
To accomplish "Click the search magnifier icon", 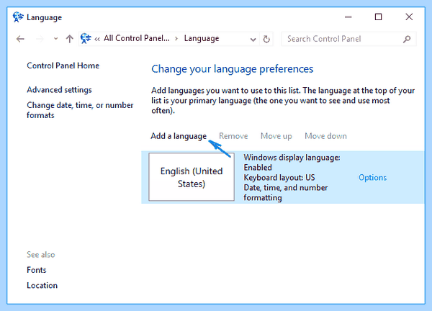I will pos(407,39).
